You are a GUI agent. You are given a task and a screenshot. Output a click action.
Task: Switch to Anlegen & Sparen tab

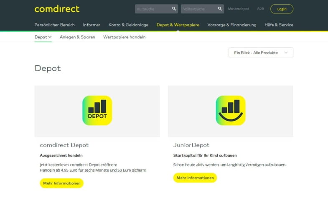77,37
